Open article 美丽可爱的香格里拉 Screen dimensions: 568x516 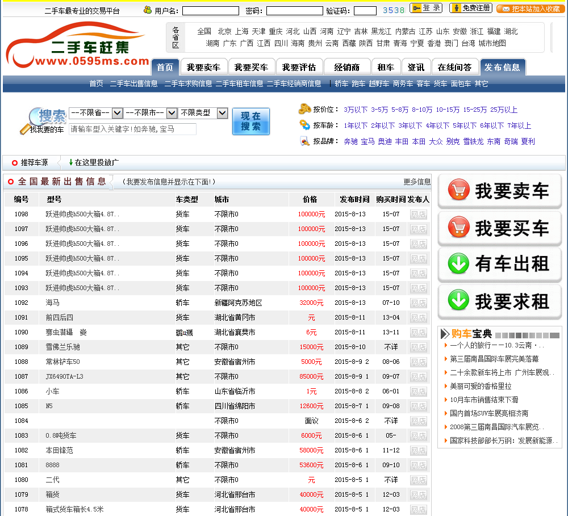(x=481, y=387)
